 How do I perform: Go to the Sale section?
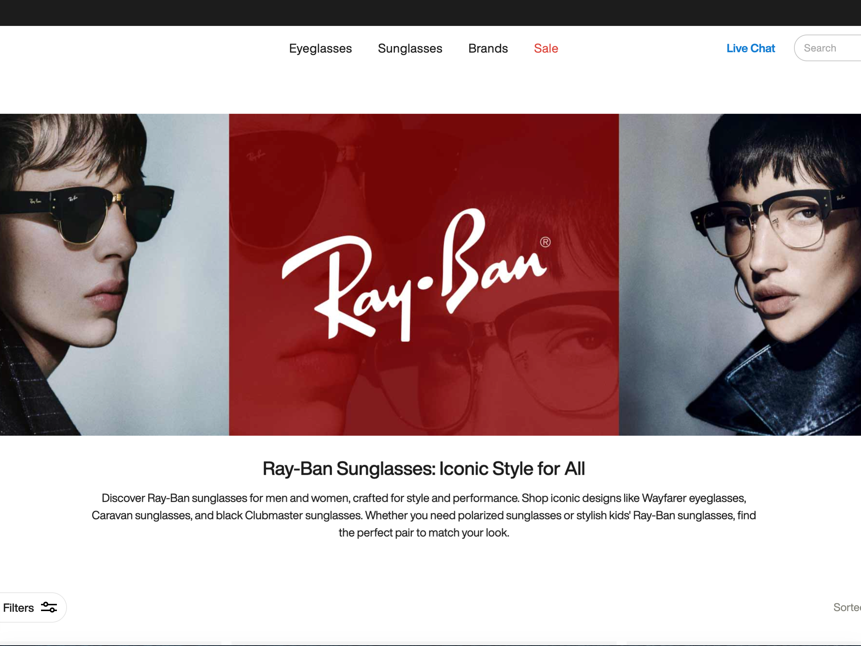pos(546,48)
